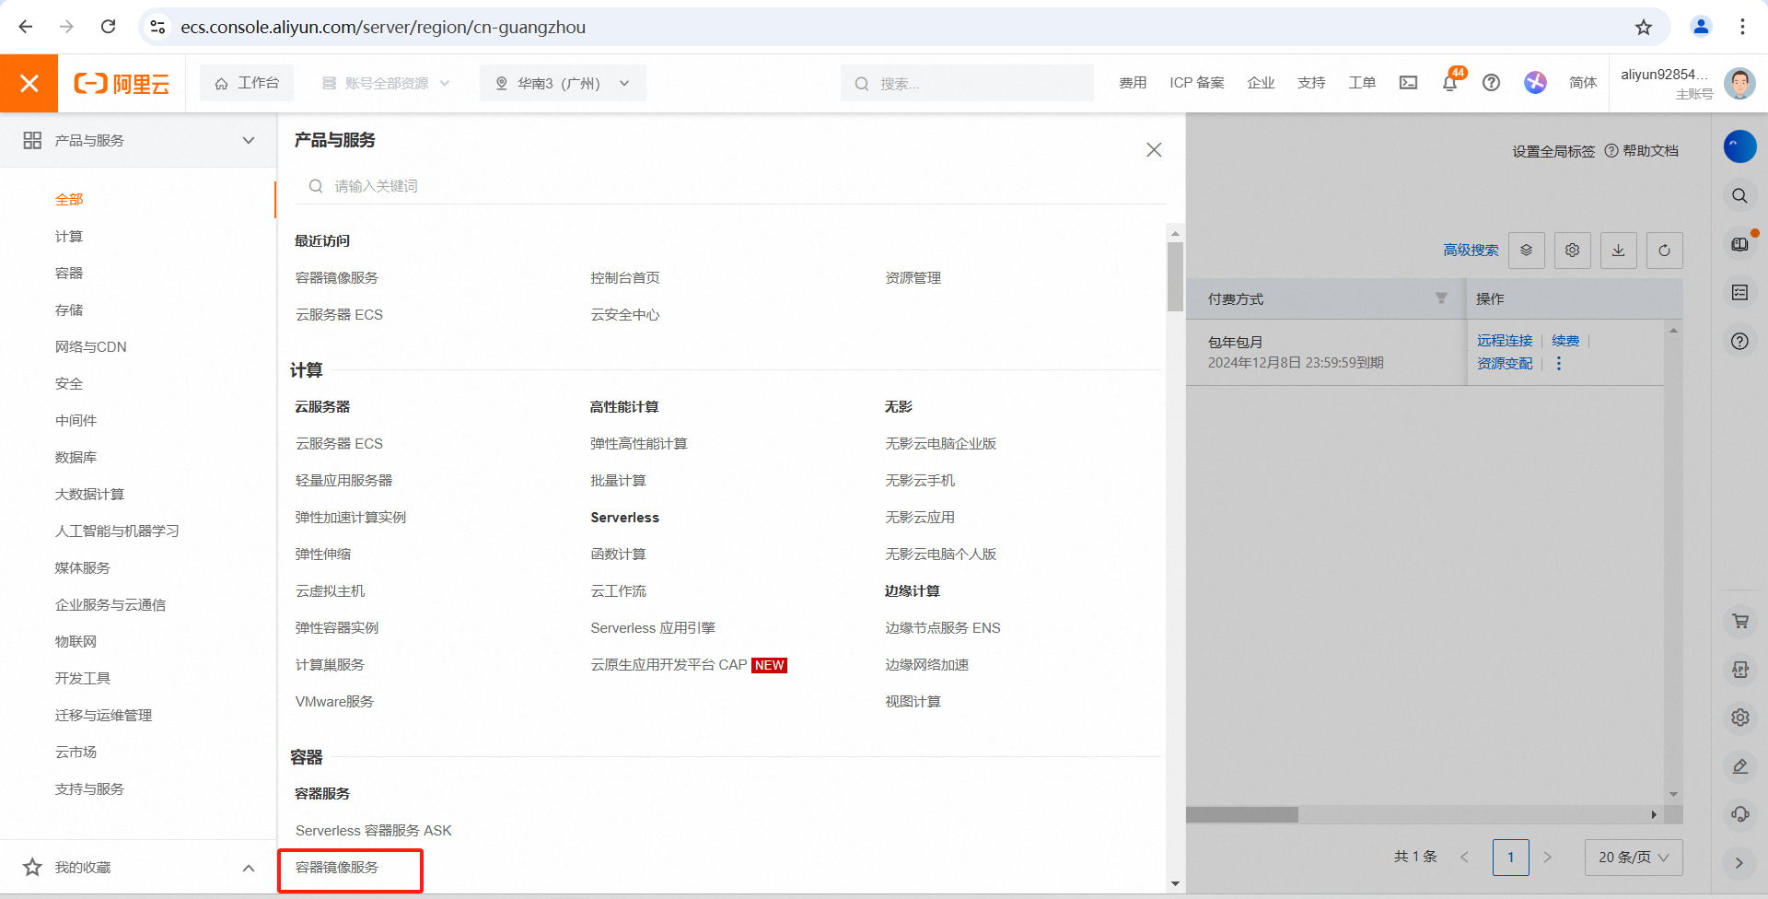Open 边缘节点服务 ENS
The image size is (1768, 899).
[x=942, y=627]
